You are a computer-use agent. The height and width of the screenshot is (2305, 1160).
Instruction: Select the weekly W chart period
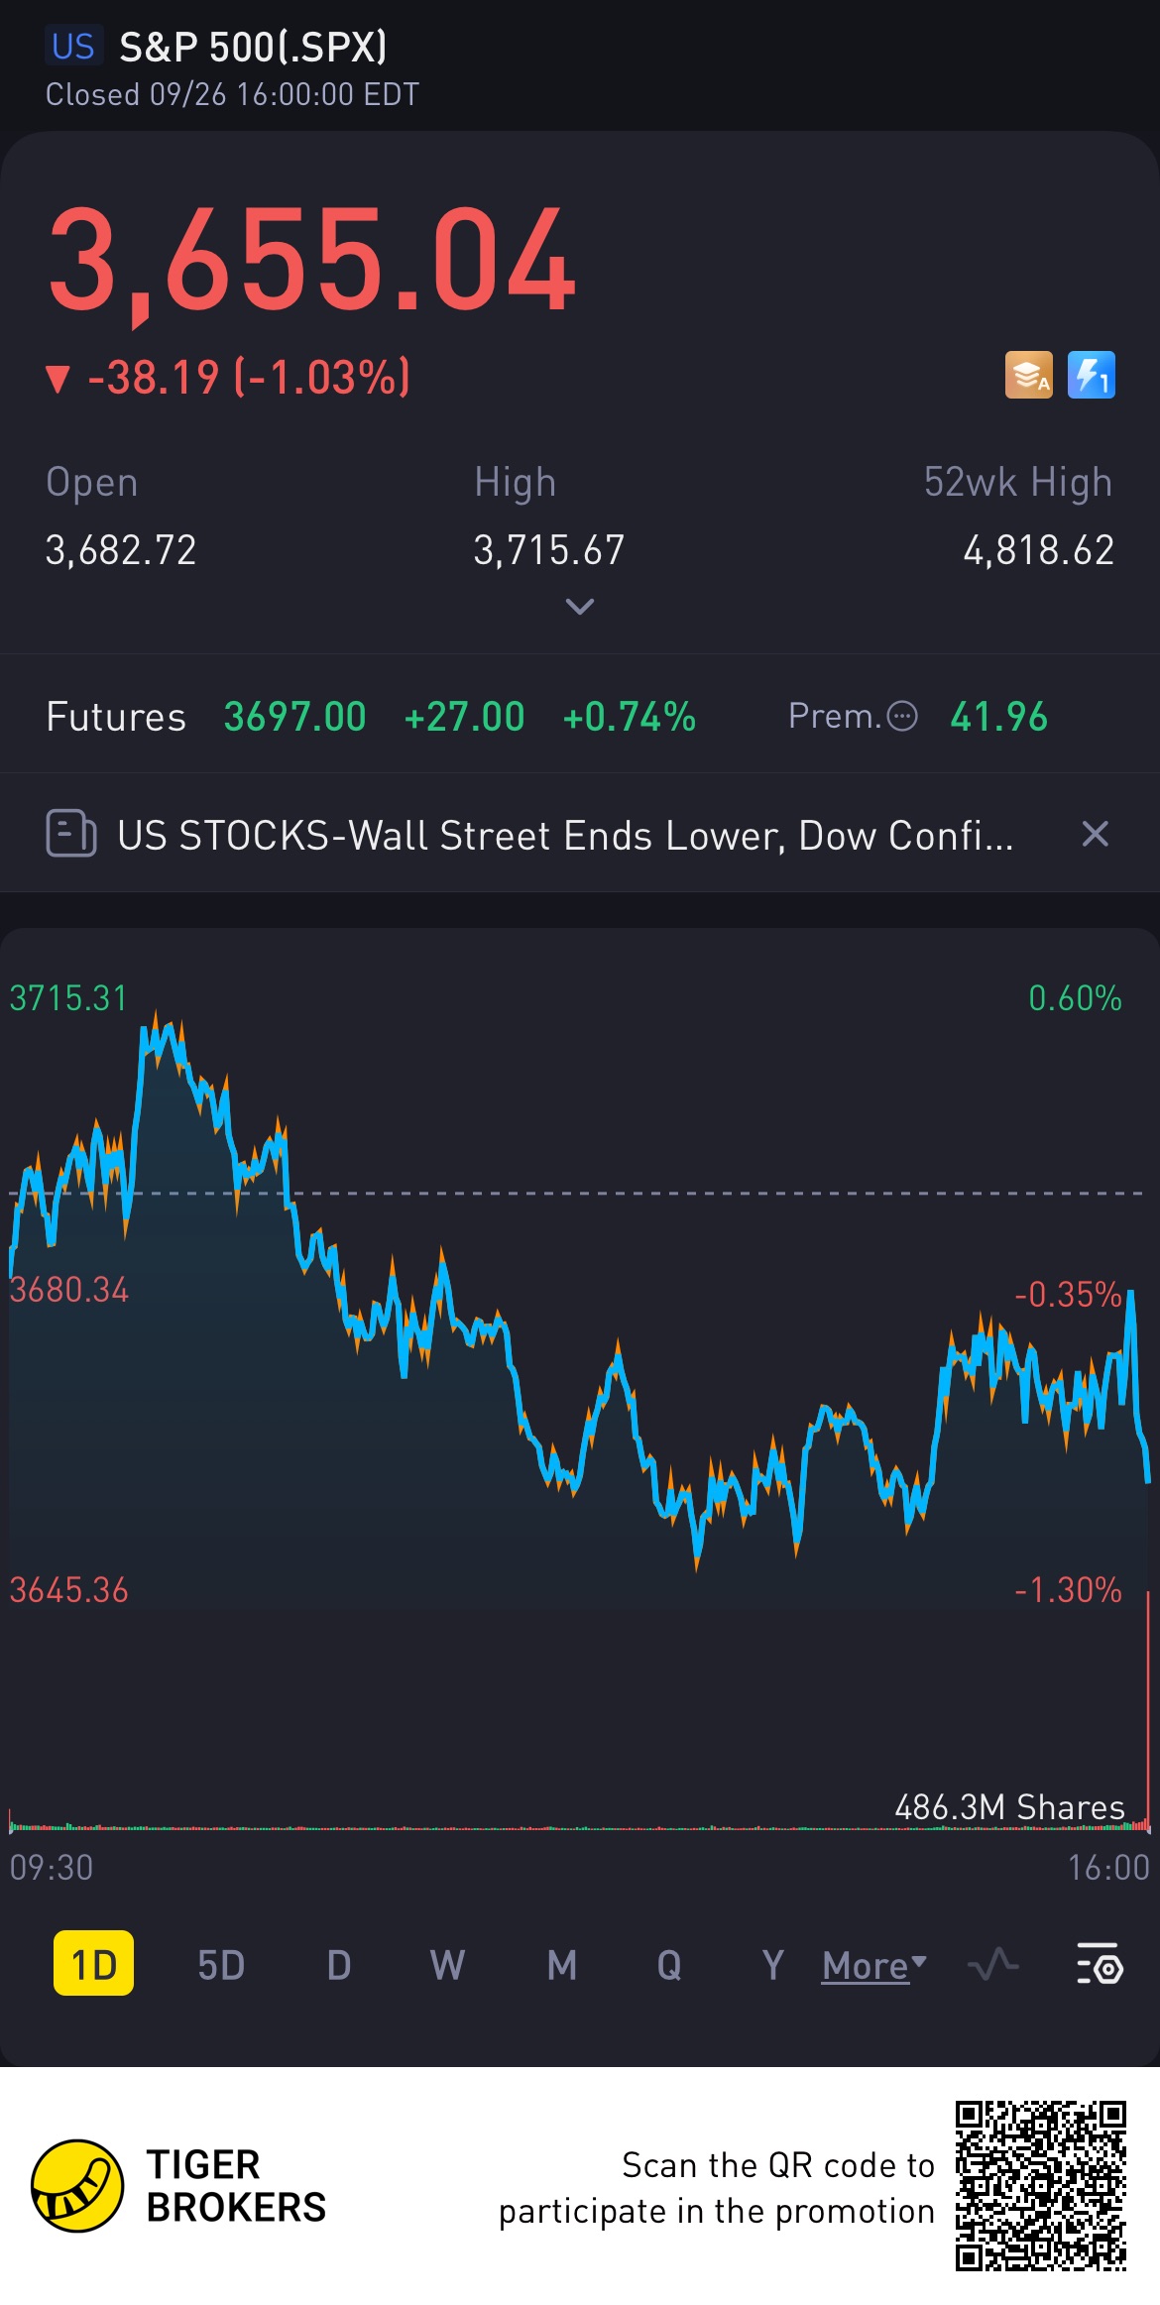point(447,1965)
